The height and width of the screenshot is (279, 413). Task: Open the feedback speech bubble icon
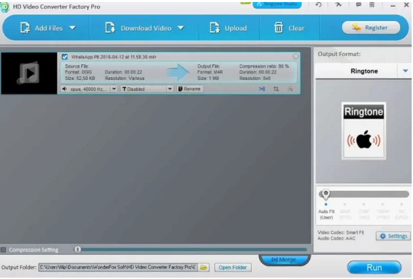[359, 5]
